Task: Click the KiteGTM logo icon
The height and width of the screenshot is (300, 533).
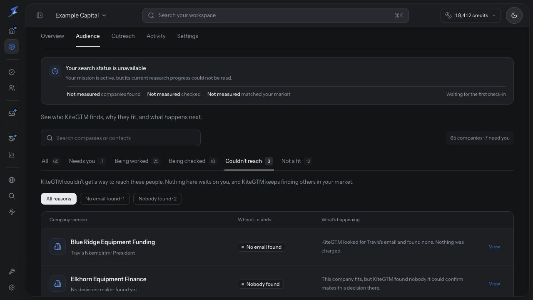Action: (x=12, y=12)
